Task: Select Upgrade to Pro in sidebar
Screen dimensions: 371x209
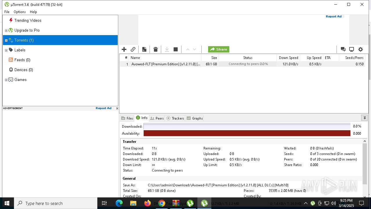Action: click(27, 30)
